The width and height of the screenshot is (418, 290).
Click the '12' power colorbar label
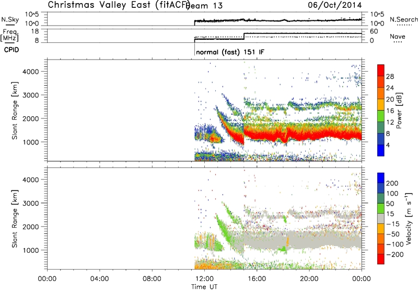(x=390, y=122)
